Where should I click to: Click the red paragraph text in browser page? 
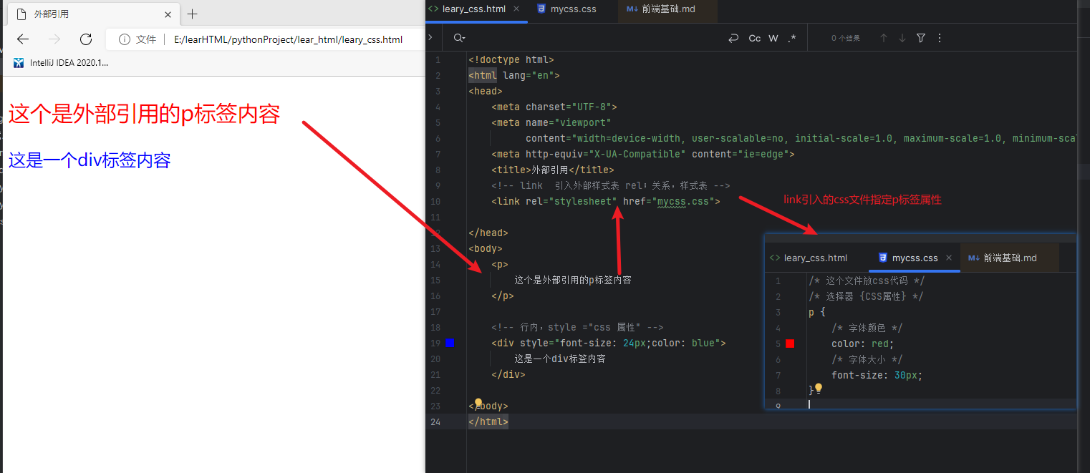pyautogui.click(x=144, y=114)
